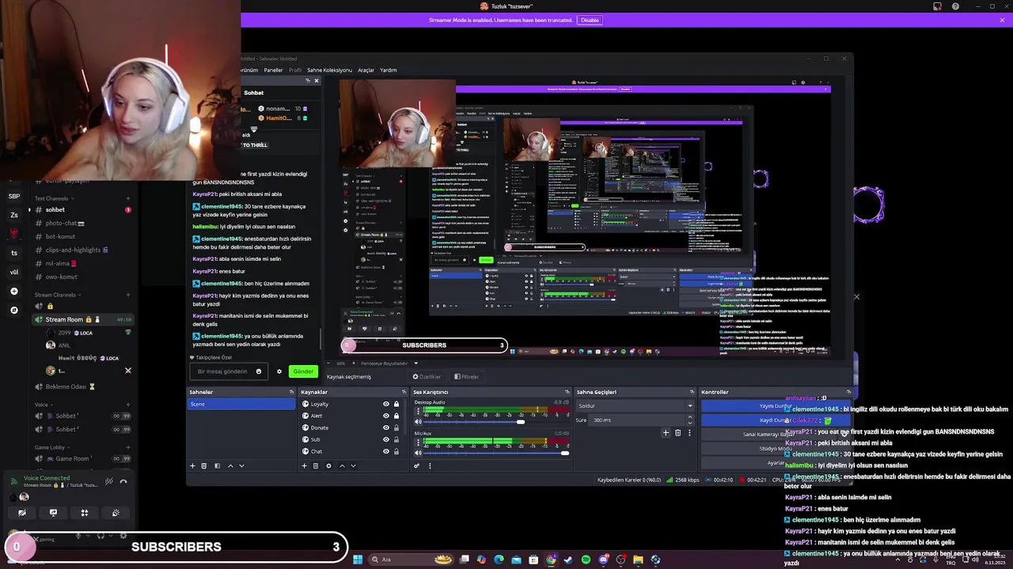Viewport: 1013px width, 569px height.
Task: Delete the selected scene via the Sahneler trash icon
Action: click(204, 465)
